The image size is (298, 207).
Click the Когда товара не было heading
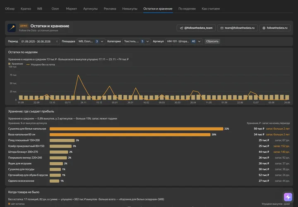24,192
